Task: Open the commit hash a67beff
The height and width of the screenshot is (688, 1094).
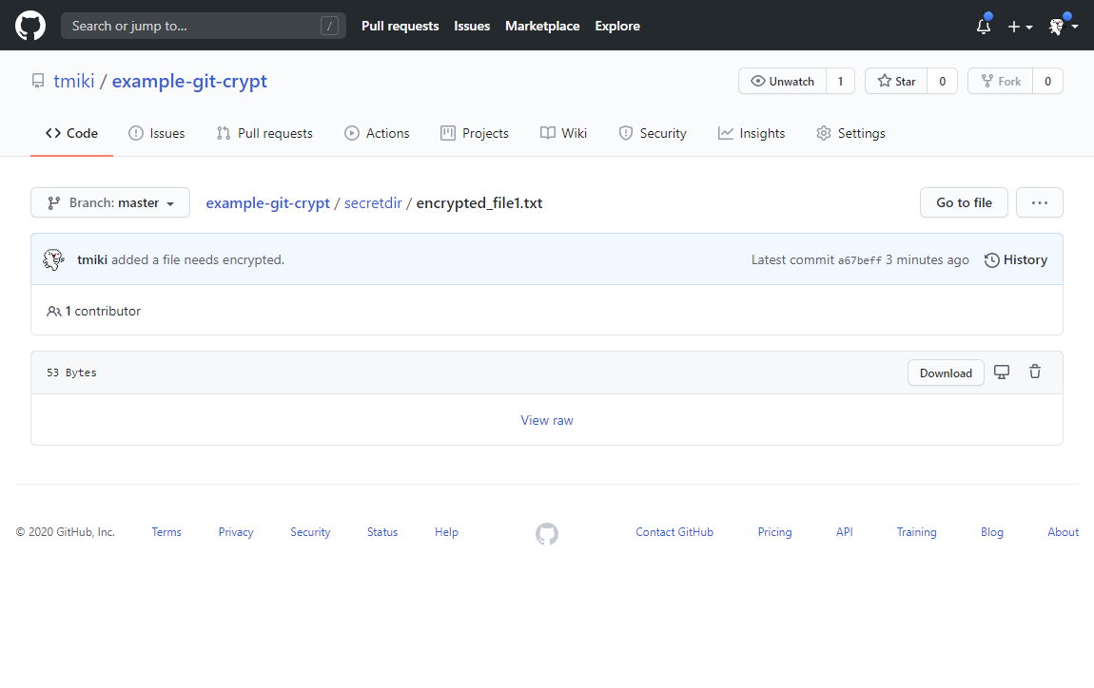Action: pos(860,260)
